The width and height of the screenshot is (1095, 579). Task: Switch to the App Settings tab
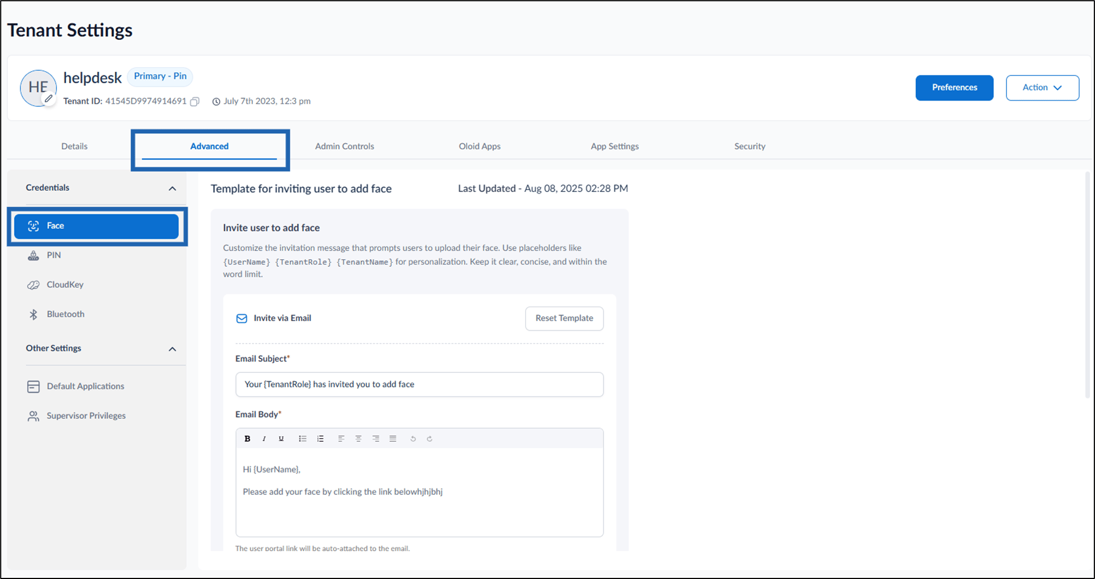pyautogui.click(x=615, y=146)
